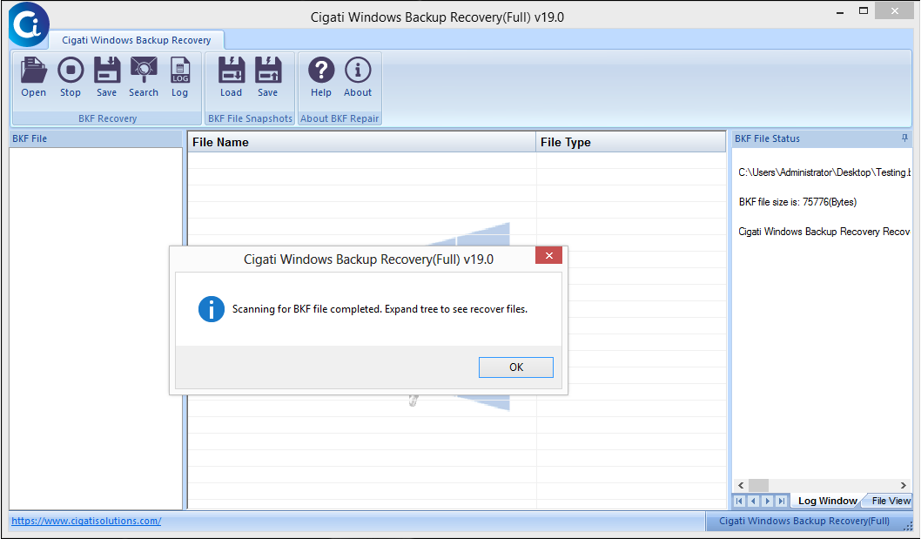This screenshot has height=539, width=921.
Task: Load a BKF file snapshot
Action: (232, 77)
